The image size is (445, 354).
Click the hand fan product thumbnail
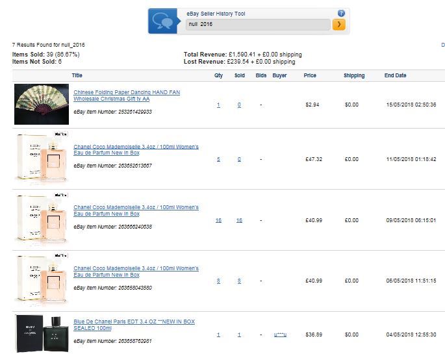click(42, 104)
